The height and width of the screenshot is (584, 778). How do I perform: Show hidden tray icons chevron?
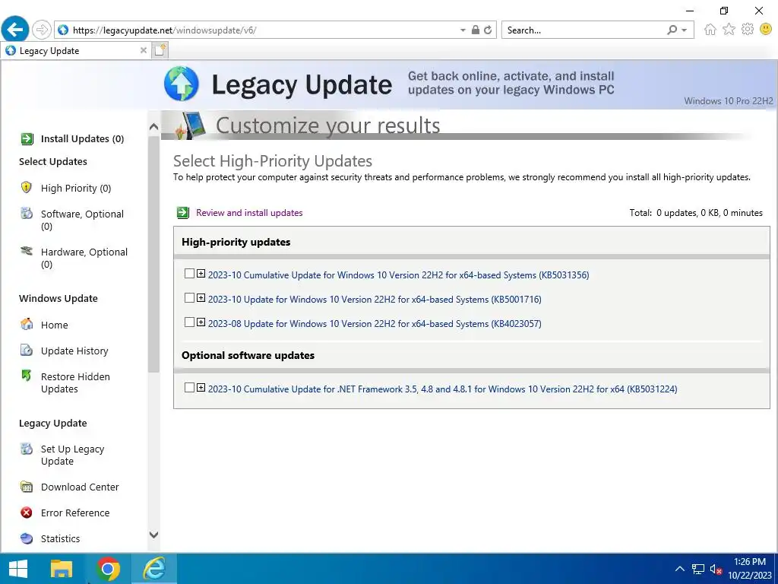[680, 569]
